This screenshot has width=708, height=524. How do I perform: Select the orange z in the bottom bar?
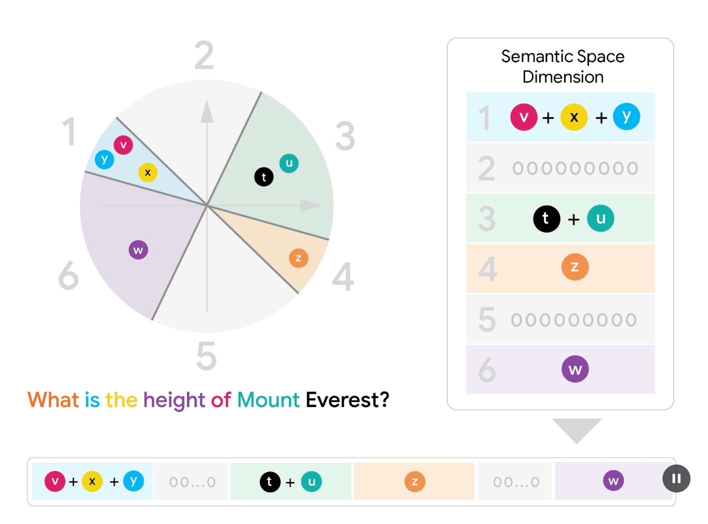[414, 481]
